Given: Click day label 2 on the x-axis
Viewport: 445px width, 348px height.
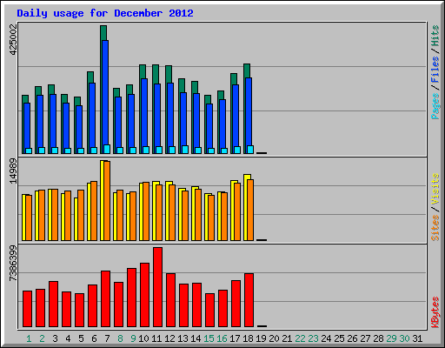Looking at the screenshot, I should click(x=42, y=338).
